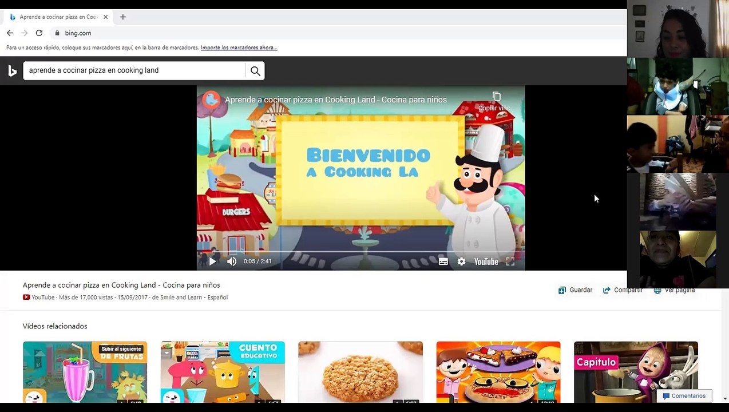
Task: Play the Cooking Land video
Action: (212, 262)
